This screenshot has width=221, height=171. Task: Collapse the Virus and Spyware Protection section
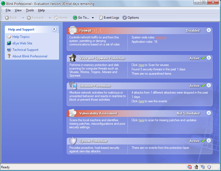pos(209,58)
